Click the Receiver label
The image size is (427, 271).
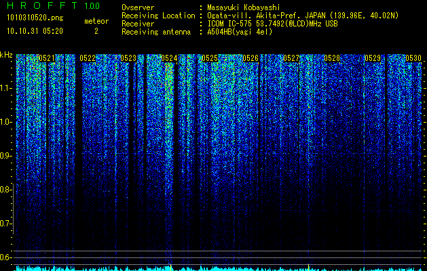[138, 24]
